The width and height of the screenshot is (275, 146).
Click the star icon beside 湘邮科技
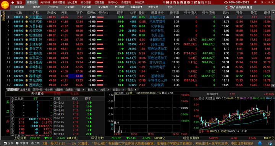[27, 40]
